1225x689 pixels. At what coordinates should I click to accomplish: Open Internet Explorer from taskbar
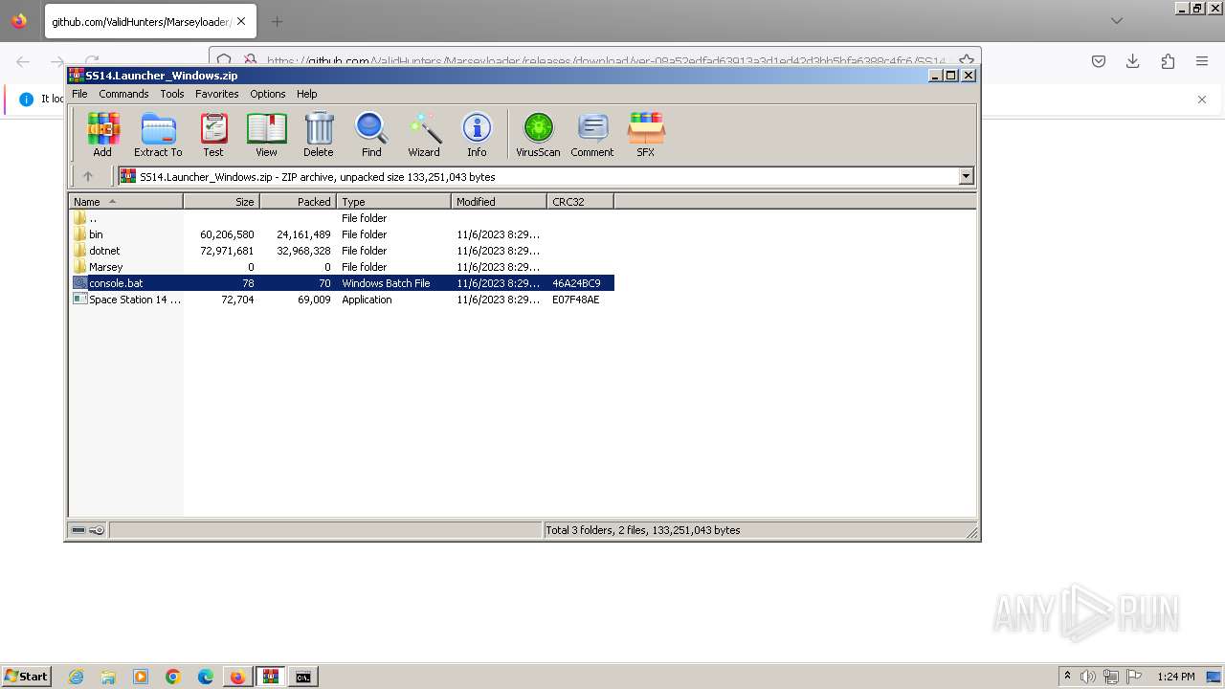[x=76, y=677]
